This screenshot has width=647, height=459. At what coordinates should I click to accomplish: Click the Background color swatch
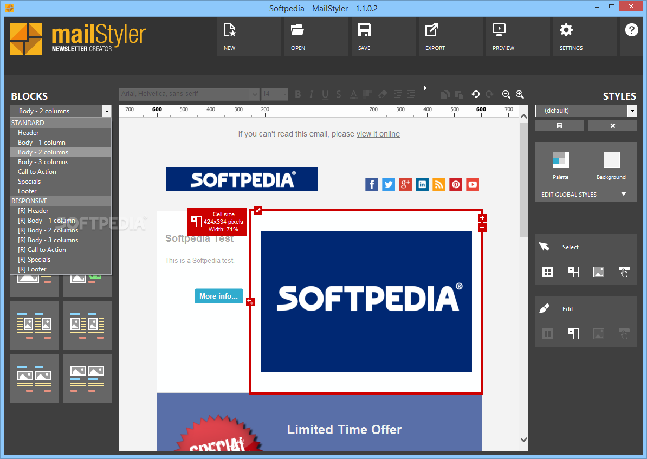(x=612, y=160)
